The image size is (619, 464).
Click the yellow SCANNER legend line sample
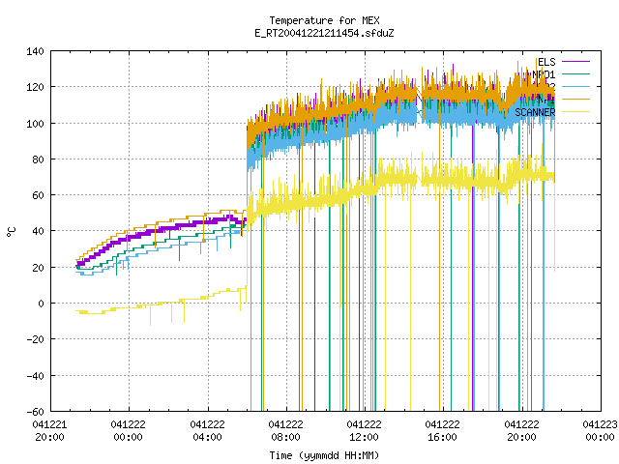pyautogui.click(x=575, y=112)
